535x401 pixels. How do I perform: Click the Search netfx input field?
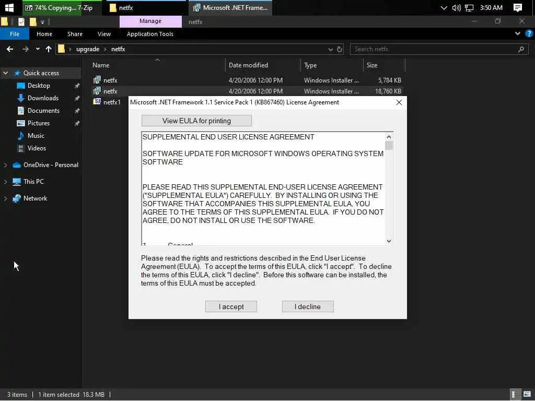click(439, 49)
